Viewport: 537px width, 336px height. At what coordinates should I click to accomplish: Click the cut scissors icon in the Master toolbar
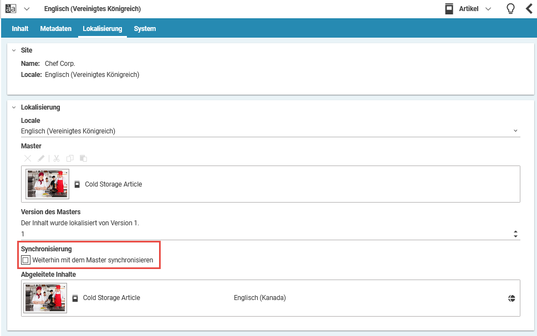pyautogui.click(x=56, y=158)
